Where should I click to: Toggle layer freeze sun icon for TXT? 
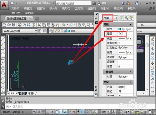59,31
